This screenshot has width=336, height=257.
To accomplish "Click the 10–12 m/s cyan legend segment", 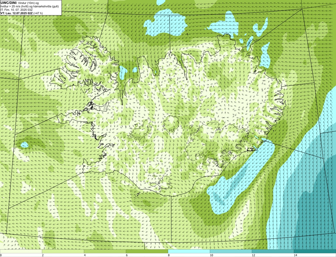I will [231, 251].
